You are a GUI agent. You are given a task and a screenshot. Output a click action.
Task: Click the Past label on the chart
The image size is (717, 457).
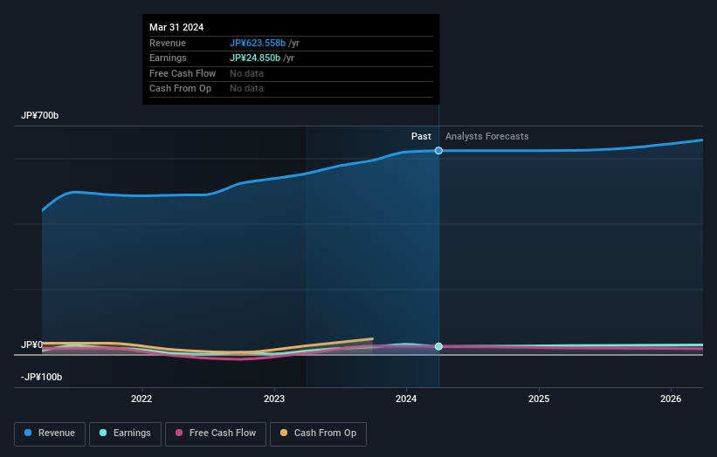pyautogui.click(x=421, y=137)
